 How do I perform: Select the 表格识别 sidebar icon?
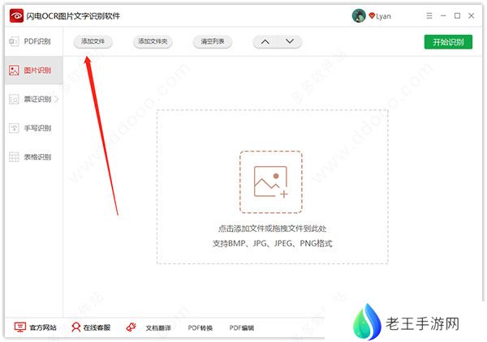(x=14, y=157)
